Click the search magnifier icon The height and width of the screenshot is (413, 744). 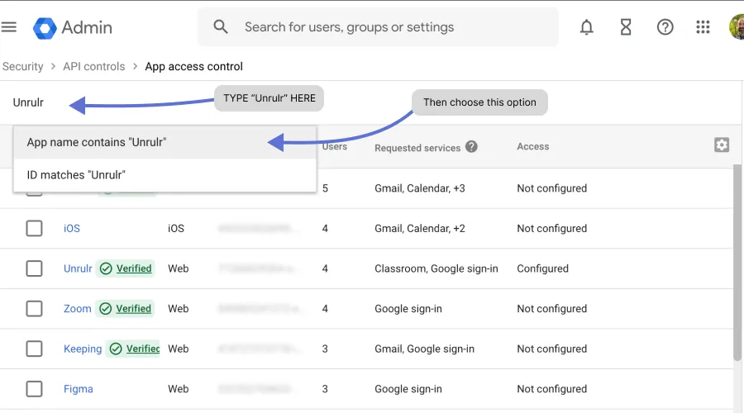point(221,27)
